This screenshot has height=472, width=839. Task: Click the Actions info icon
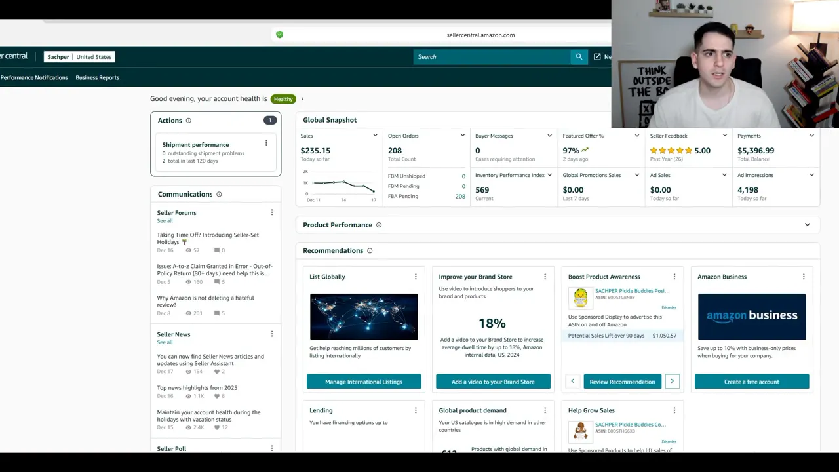pos(188,120)
